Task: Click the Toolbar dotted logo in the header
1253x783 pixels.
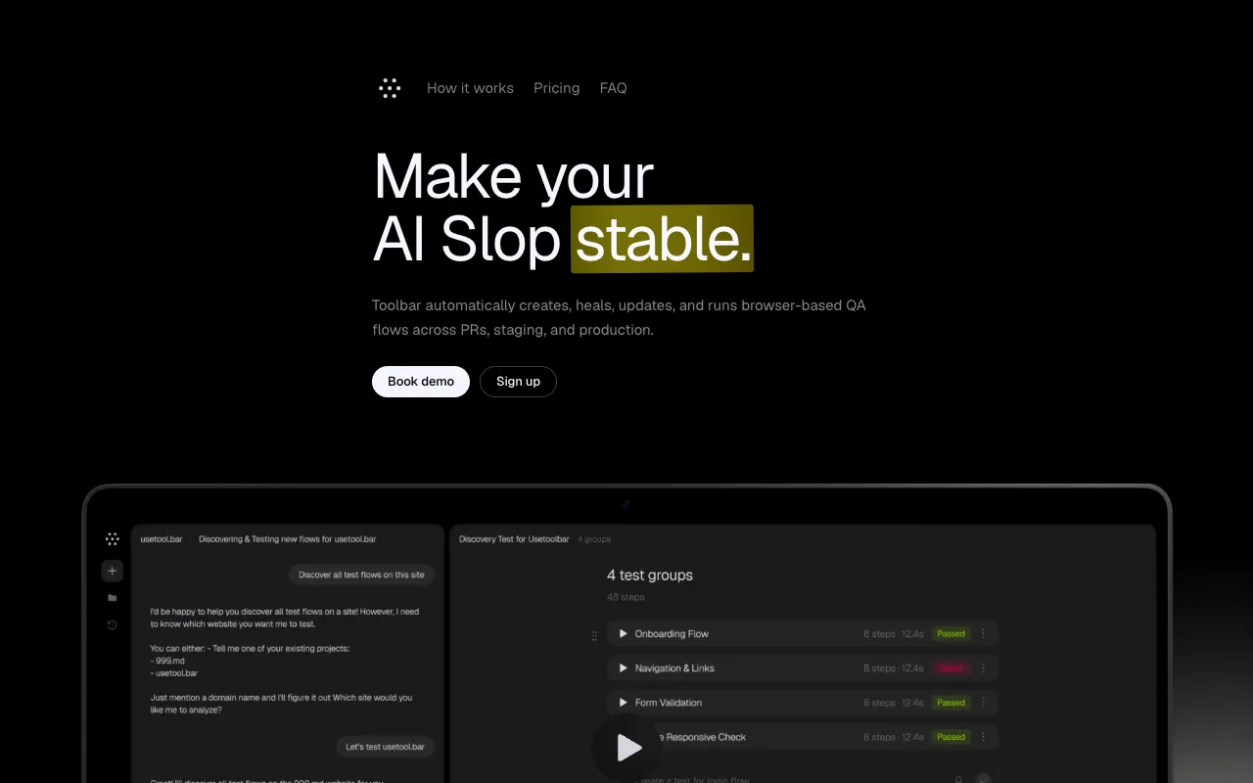Action: tap(390, 88)
